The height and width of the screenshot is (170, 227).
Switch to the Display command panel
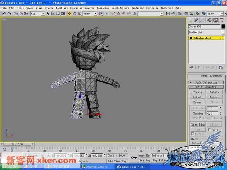pos(216,20)
